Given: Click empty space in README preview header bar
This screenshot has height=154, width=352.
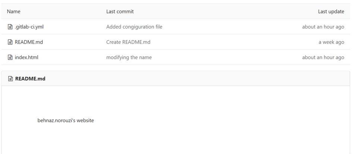Looking at the screenshot, I should point(198,79).
